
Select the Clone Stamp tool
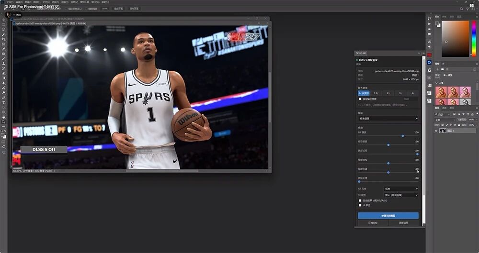coord(4,64)
